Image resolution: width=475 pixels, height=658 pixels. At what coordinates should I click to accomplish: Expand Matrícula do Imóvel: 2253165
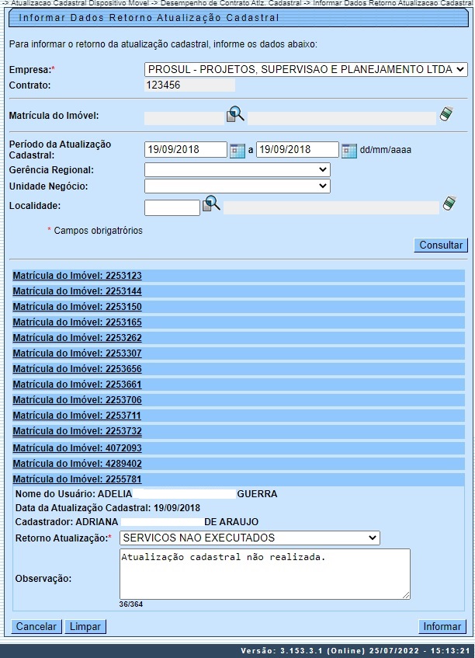tap(77, 322)
